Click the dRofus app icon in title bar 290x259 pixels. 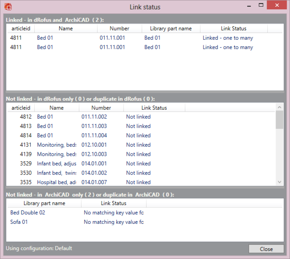8,6
